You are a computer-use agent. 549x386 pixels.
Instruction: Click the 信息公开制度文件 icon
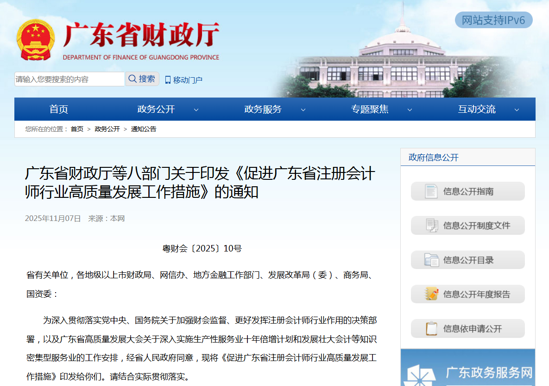pyautogui.click(x=431, y=226)
